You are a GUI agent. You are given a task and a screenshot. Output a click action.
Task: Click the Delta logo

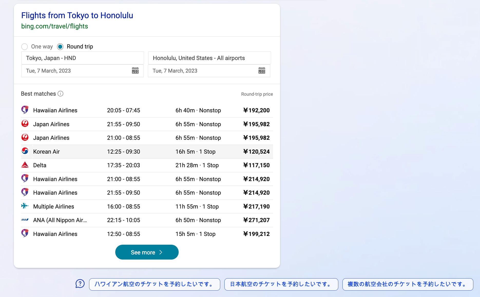(x=25, y=165)
